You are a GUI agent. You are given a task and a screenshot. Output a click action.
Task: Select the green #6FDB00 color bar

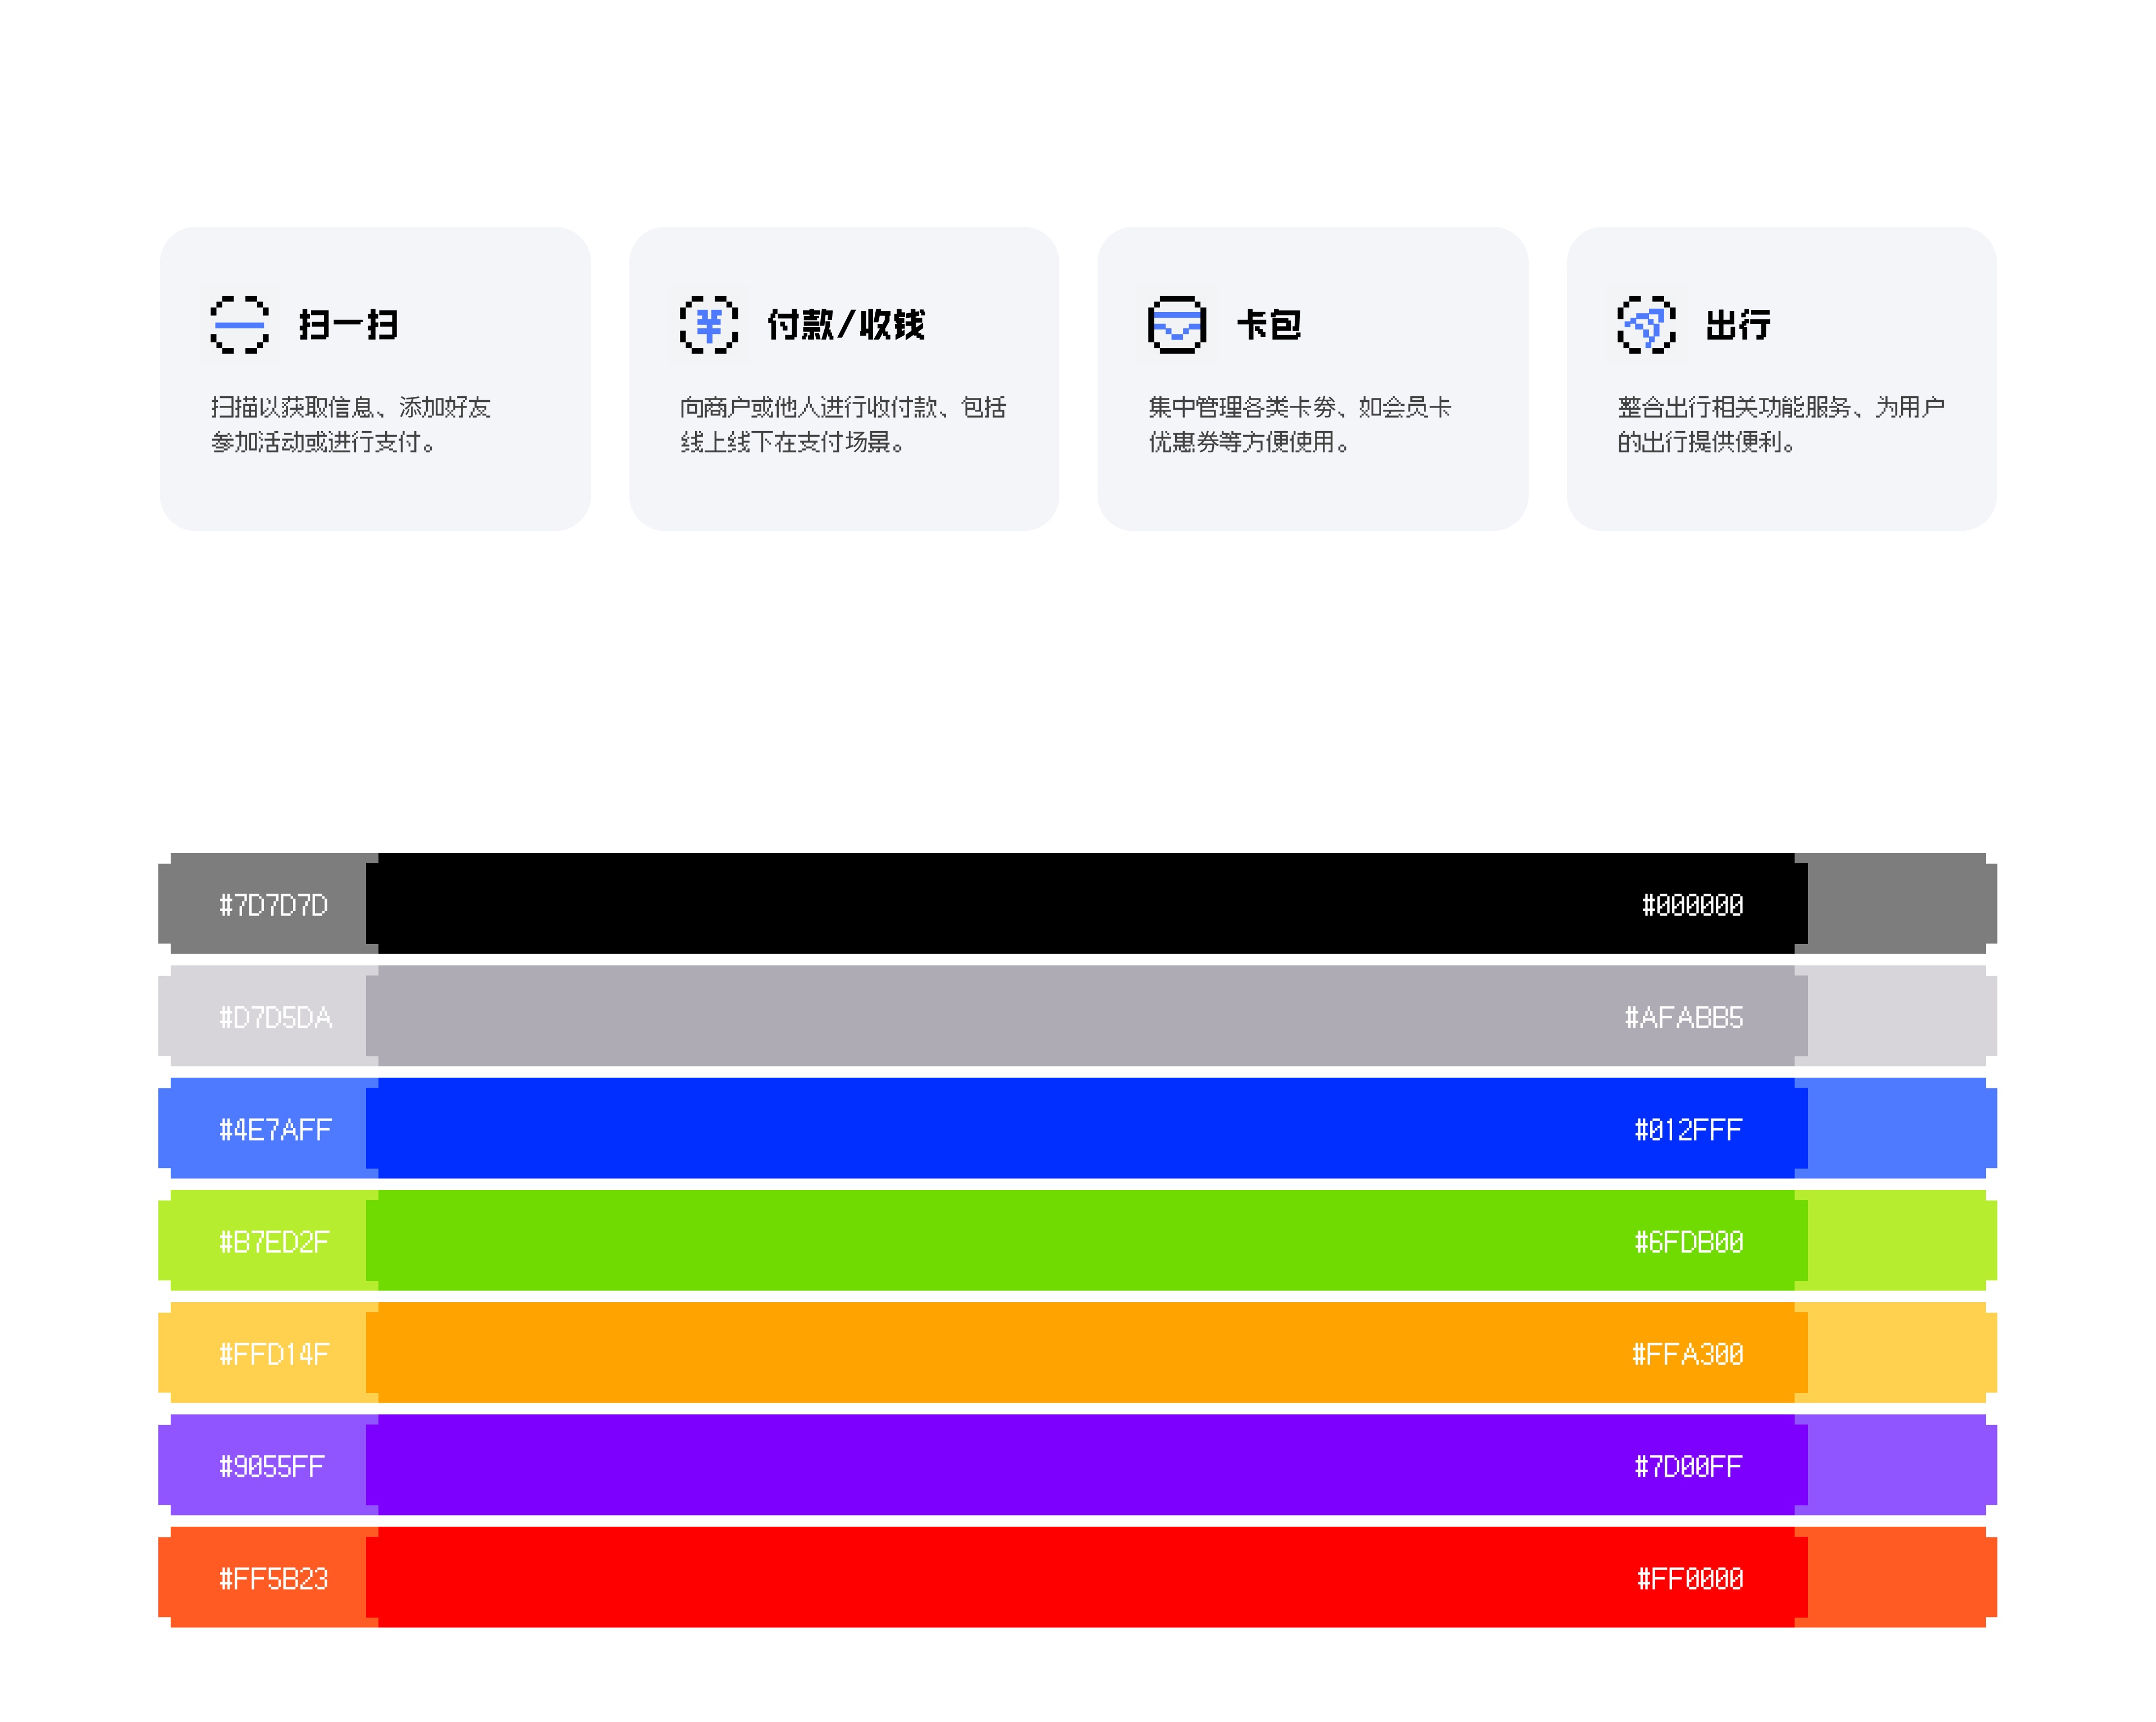1085,1240
